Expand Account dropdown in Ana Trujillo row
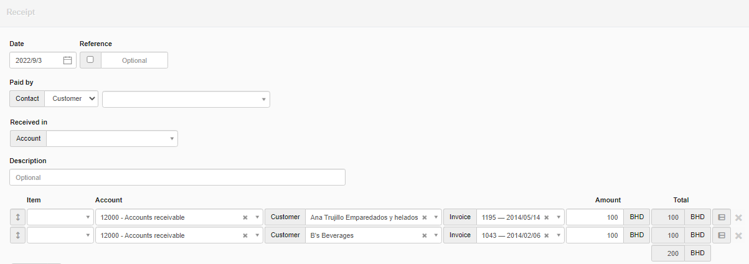The image size is (749, 264). tap(257, 217)
